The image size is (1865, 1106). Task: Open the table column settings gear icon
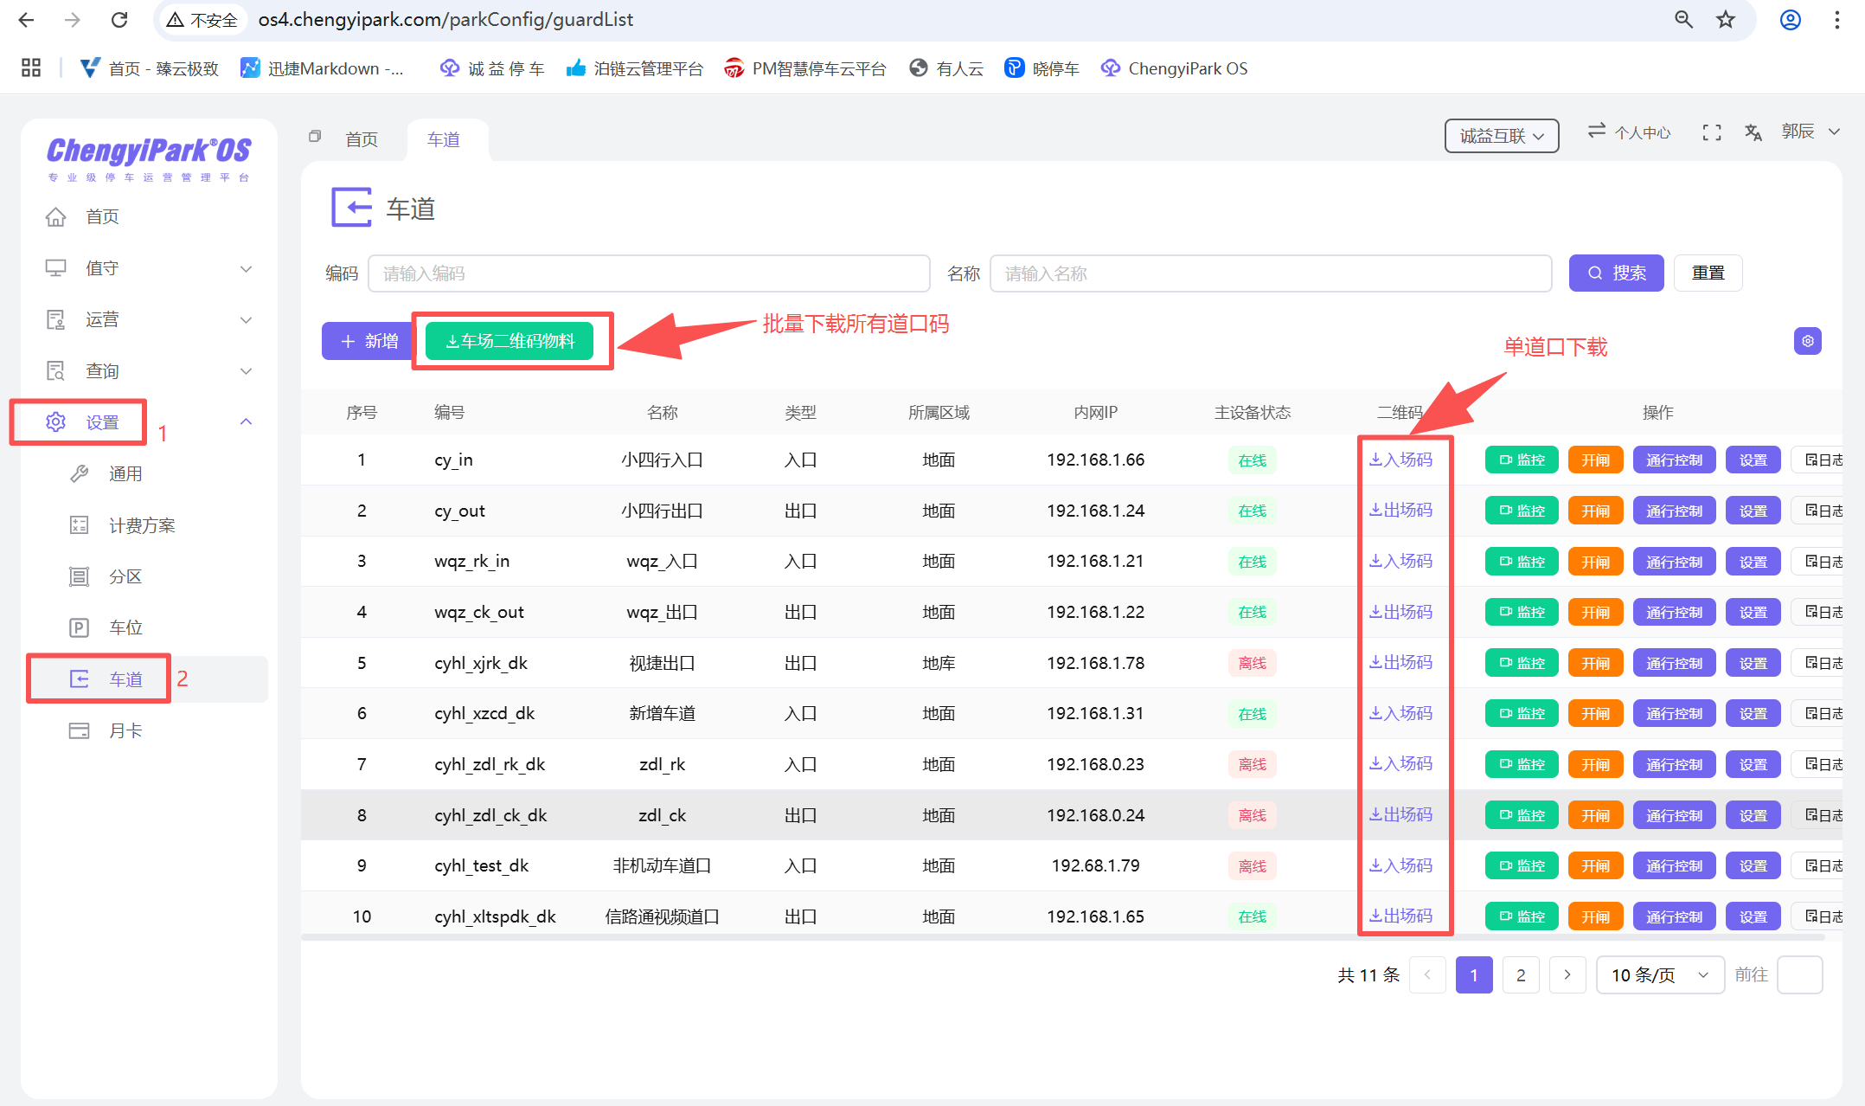[1807, 341]
